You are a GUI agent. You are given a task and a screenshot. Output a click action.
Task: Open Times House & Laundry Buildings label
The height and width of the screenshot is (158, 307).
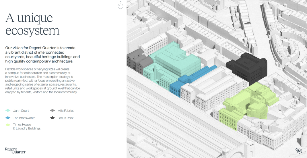coord(27,127)
